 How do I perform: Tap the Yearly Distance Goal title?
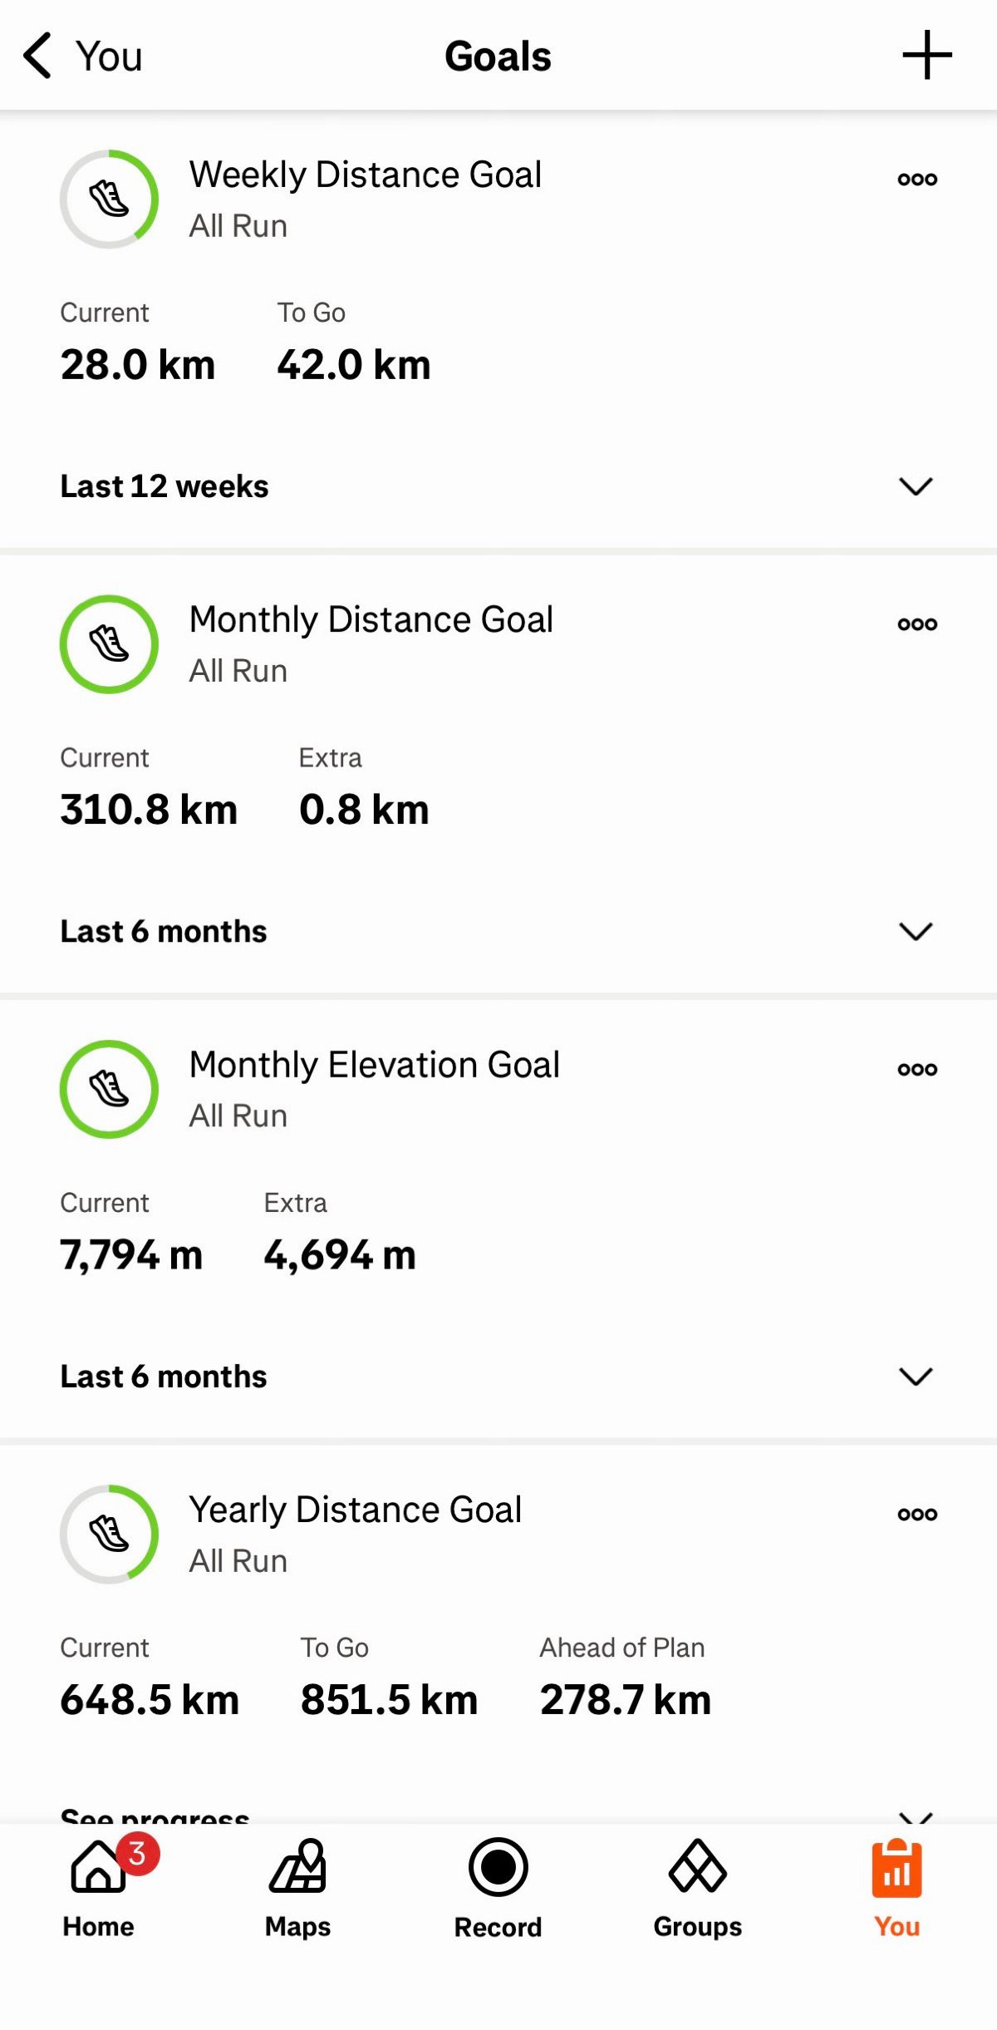tap(355, 1510)
